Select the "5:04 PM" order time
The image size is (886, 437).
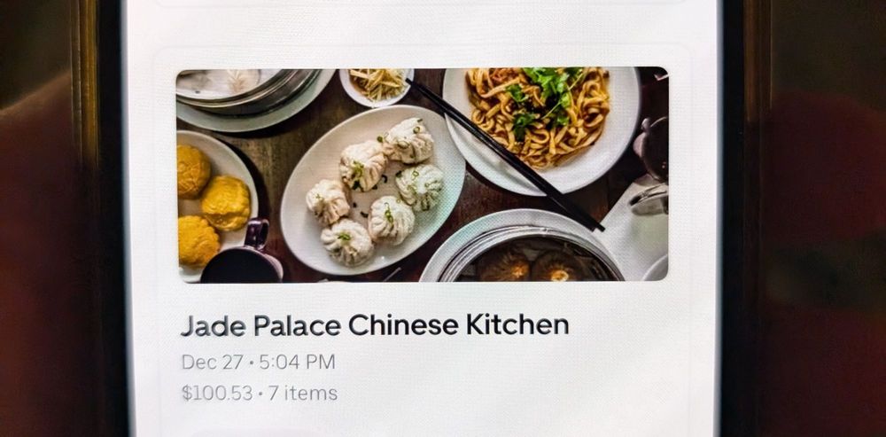click(x=297, y=362)
